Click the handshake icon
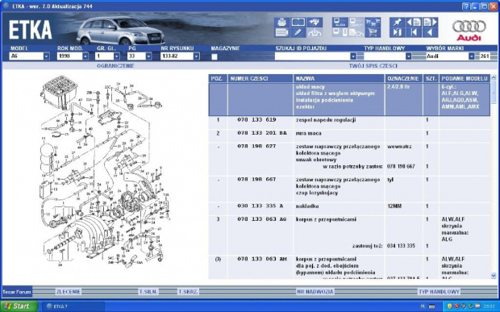 315,23
